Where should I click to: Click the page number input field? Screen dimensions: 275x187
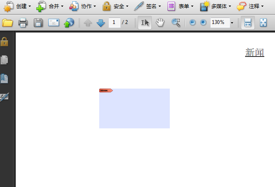(x=114, y=22)
